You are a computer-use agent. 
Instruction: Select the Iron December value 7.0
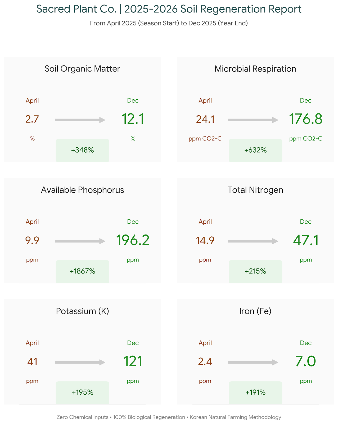305,361
